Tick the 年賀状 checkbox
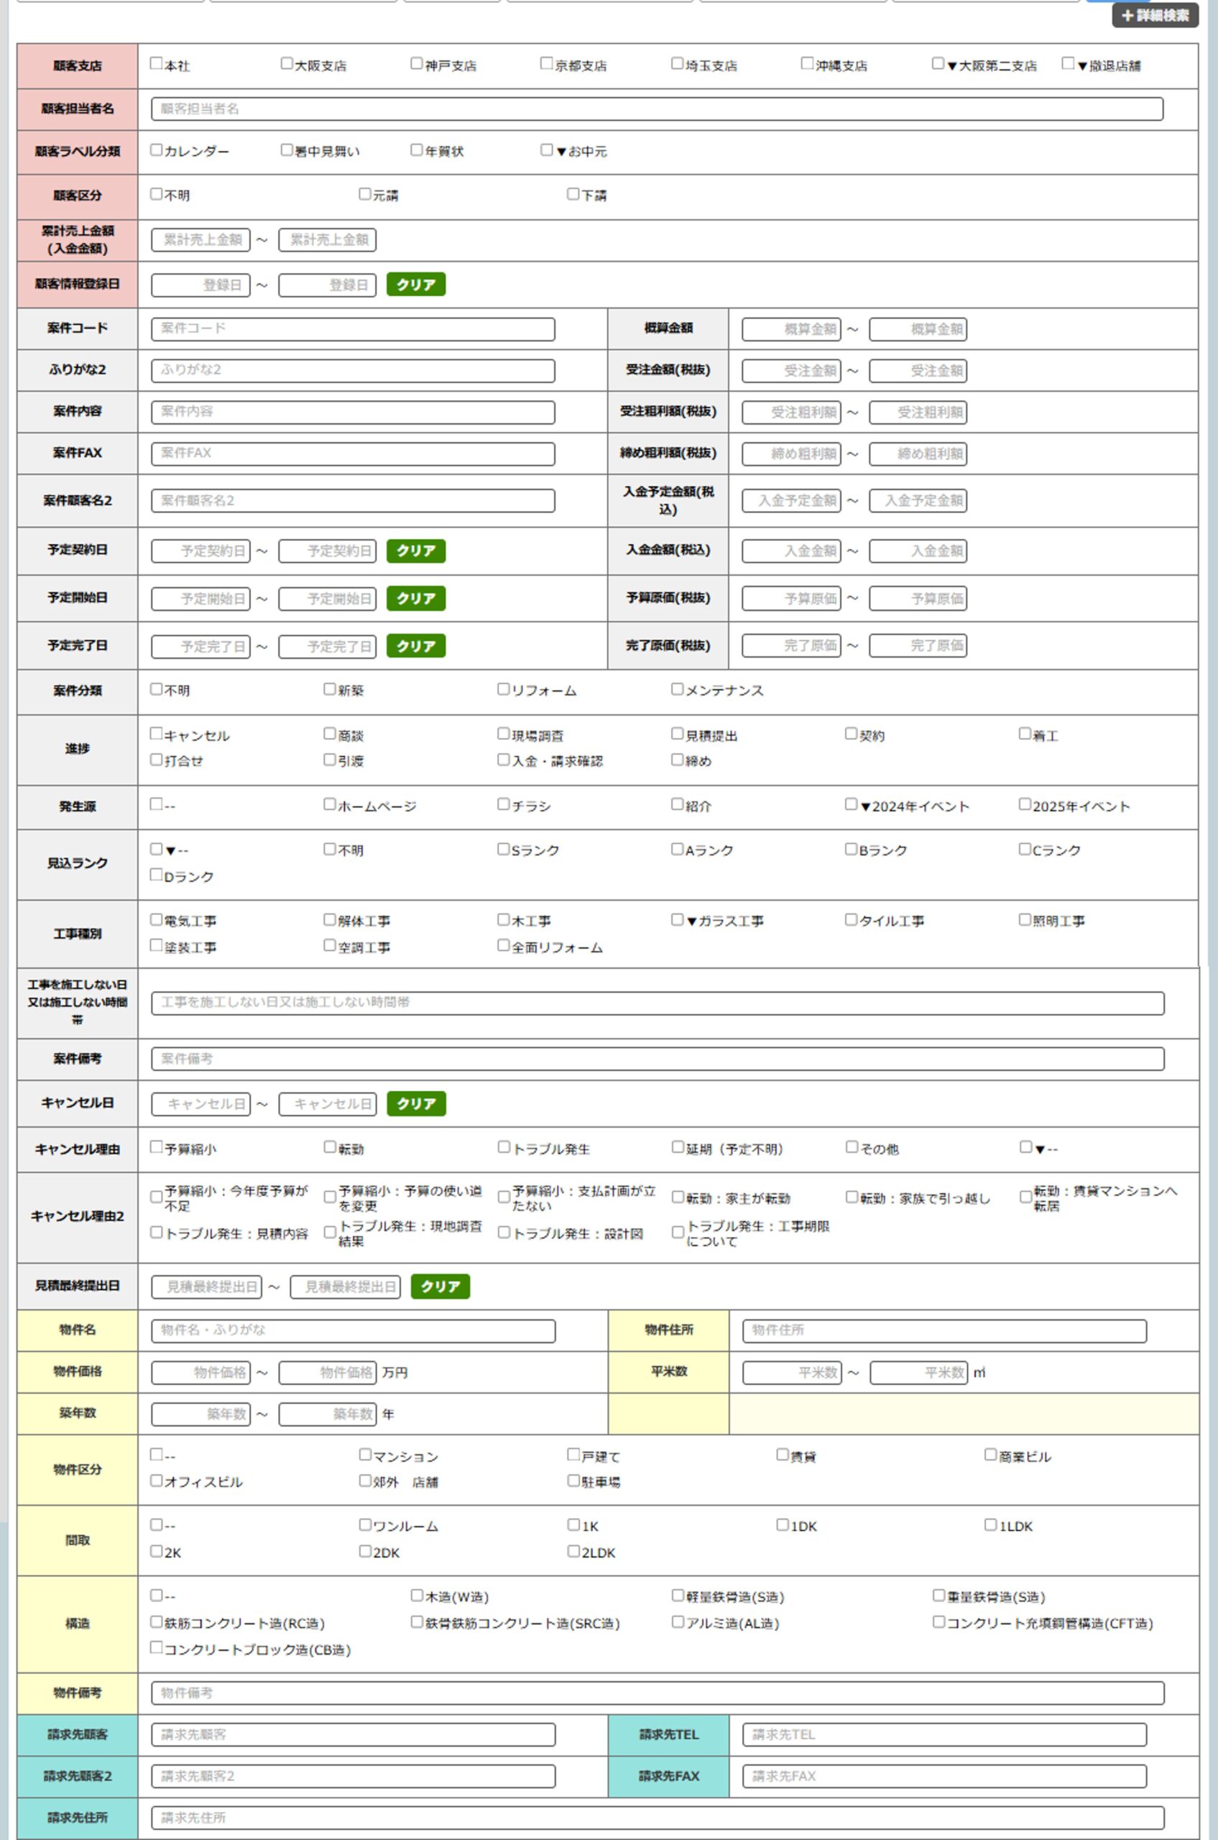This screenshot has width=1218, height=1840. [x=417, y=150]
